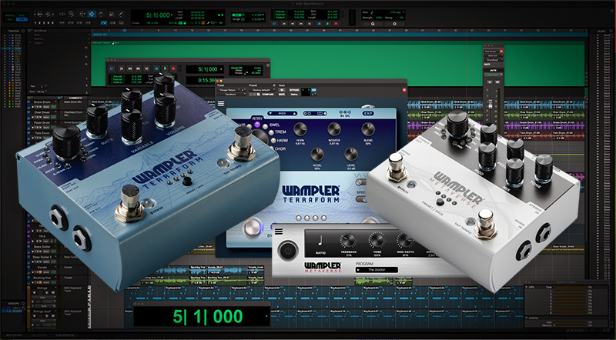
Task: Select the Zoomer magnifier tool
Action: (72, 14)
